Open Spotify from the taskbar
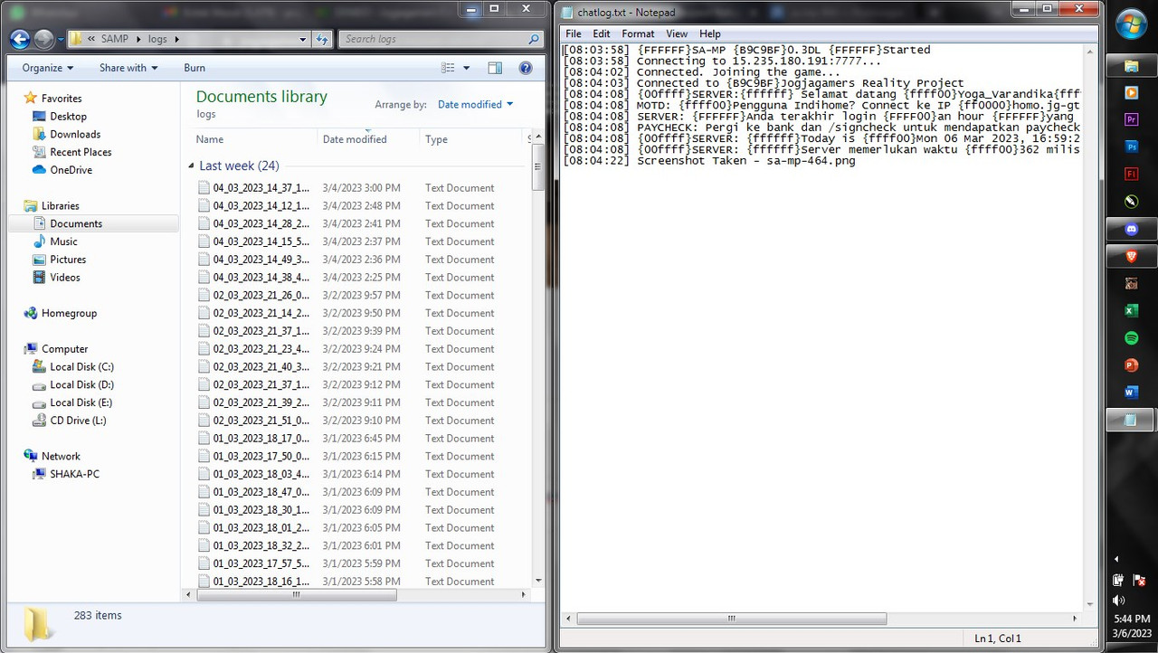The width and height of the screenshot is (1158, 653). 1131,338
